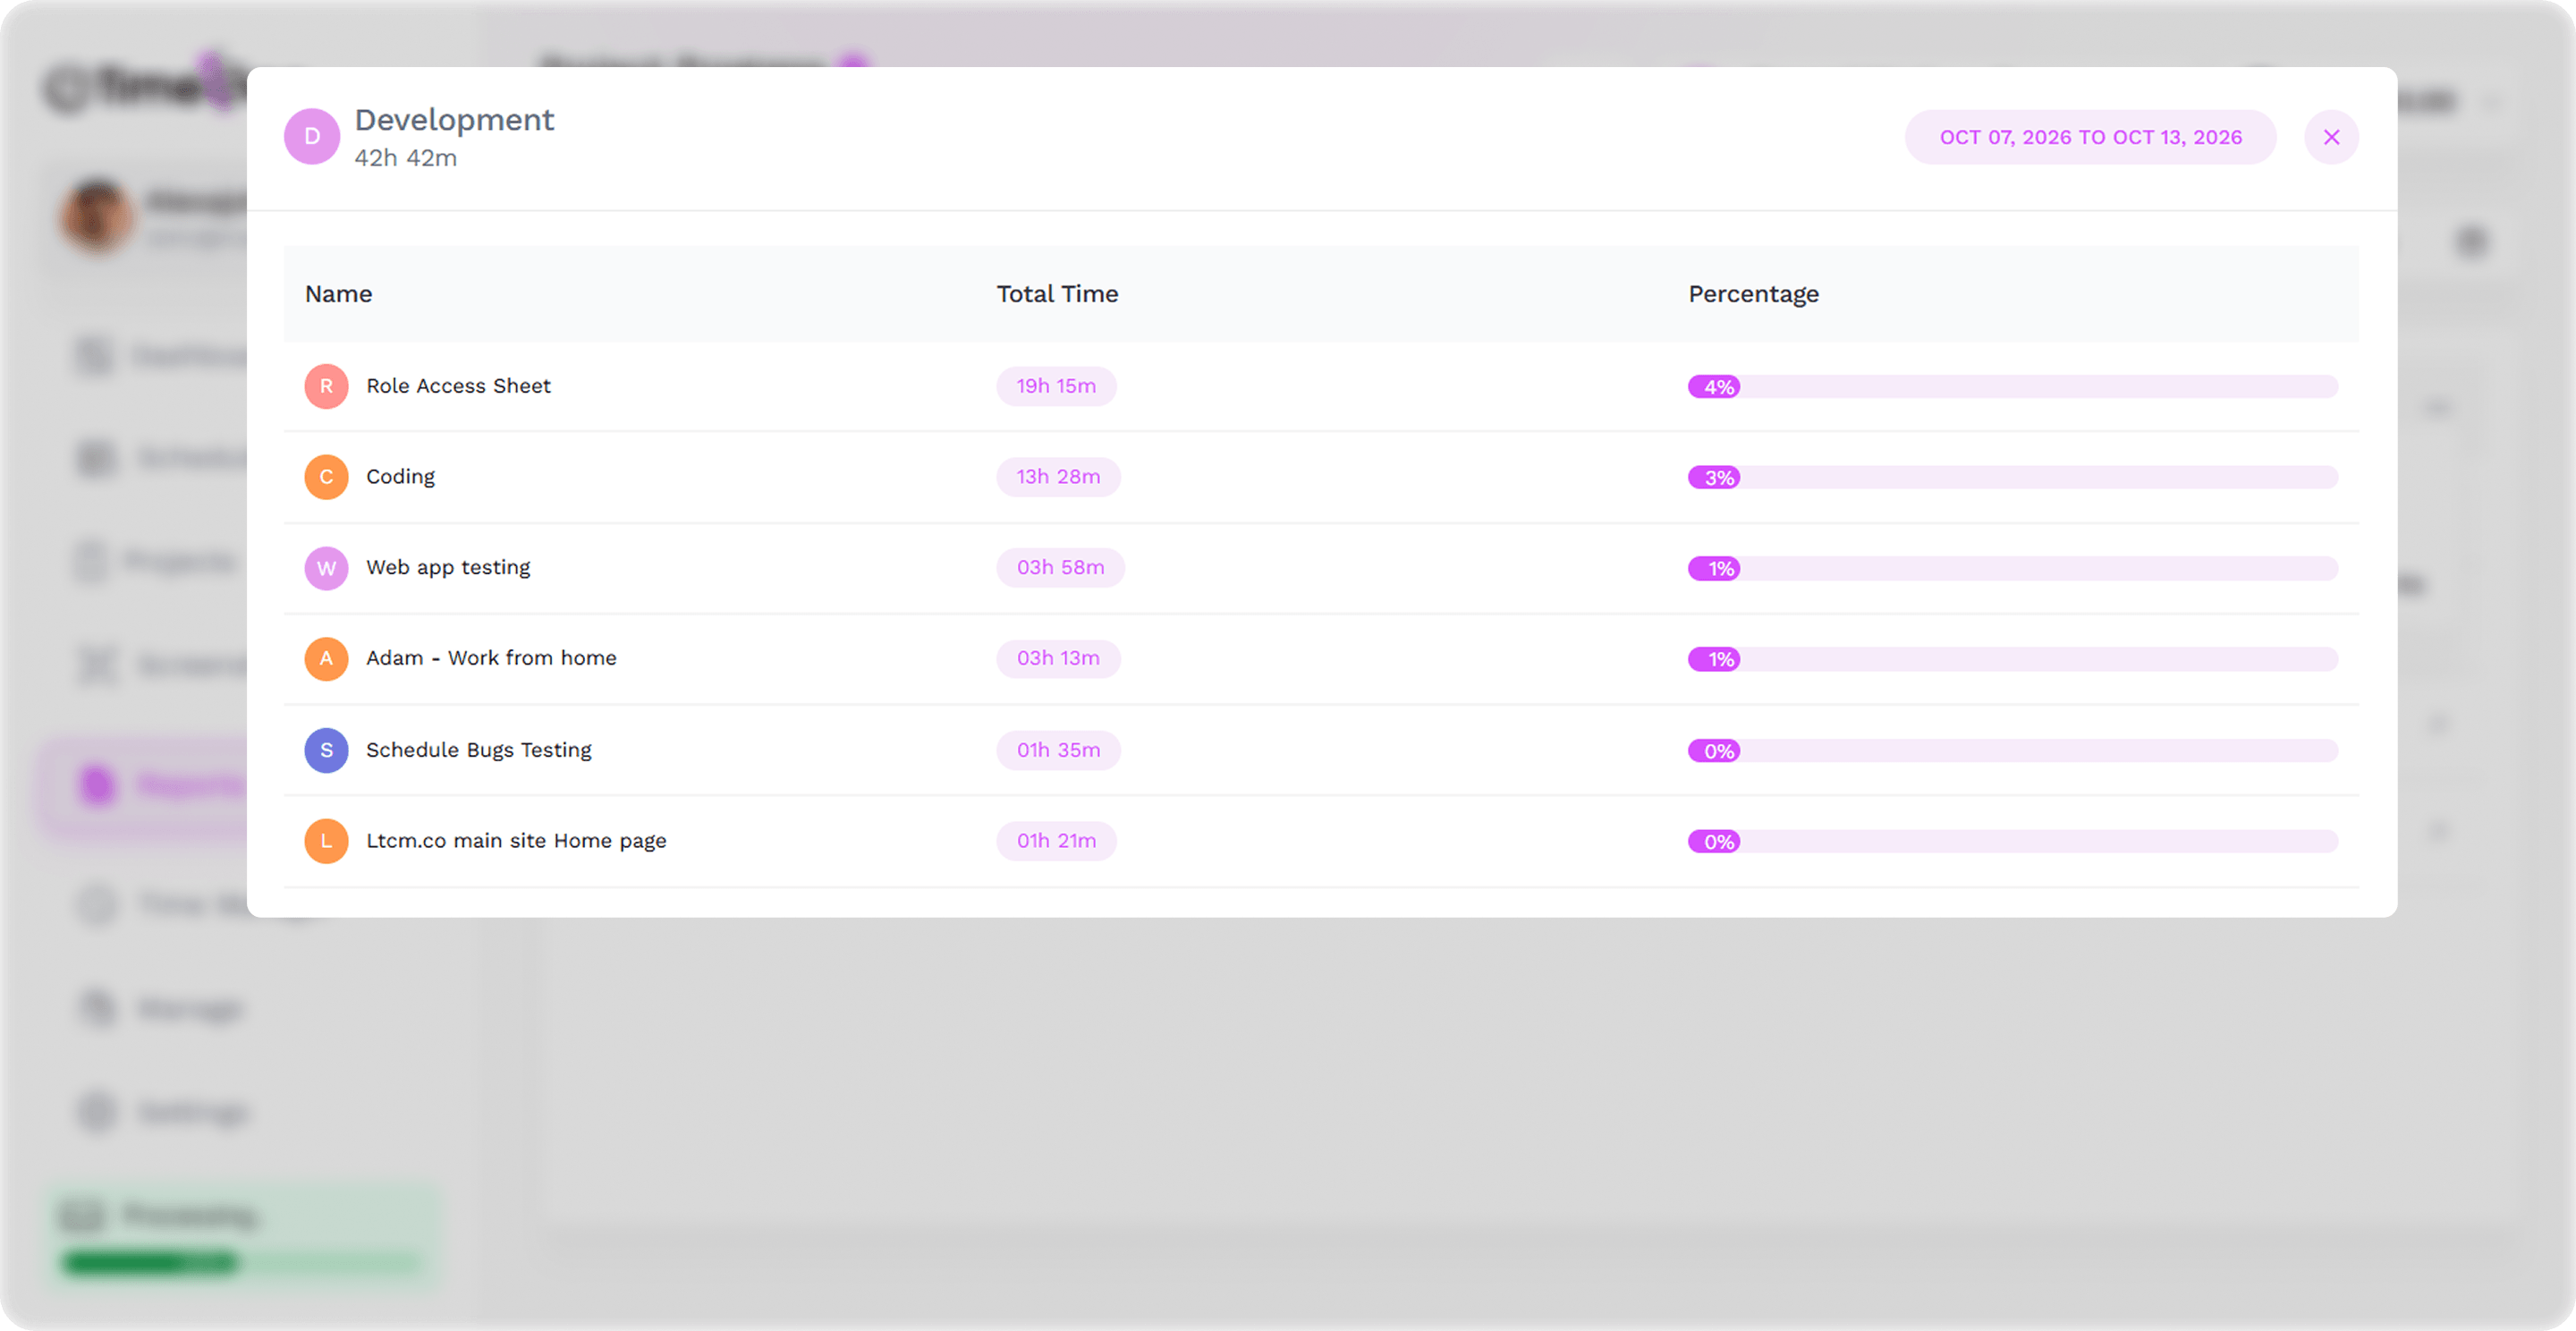This screenshot has height=1331, width=2576.
Task: Click the 13h 28m time badge
Action: tap(1058, 477)
